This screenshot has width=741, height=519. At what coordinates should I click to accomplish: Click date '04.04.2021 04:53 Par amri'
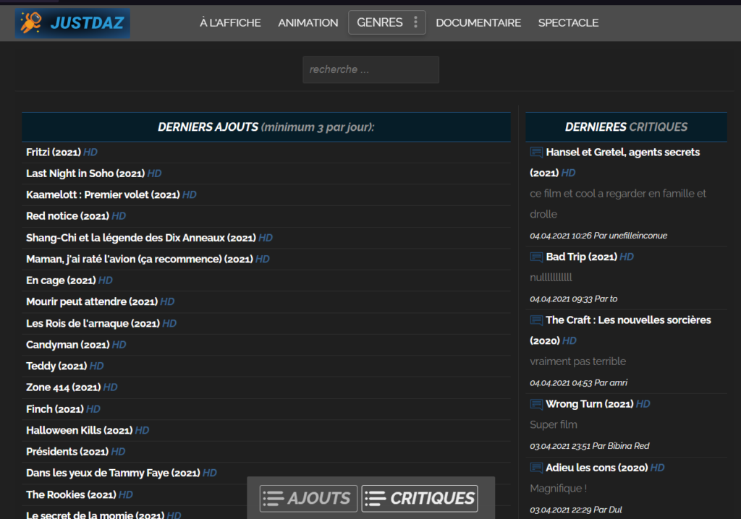coord(578,383)
